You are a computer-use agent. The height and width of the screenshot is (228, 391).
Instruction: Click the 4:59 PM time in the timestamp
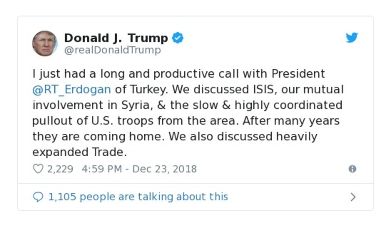tap(100, 169)
